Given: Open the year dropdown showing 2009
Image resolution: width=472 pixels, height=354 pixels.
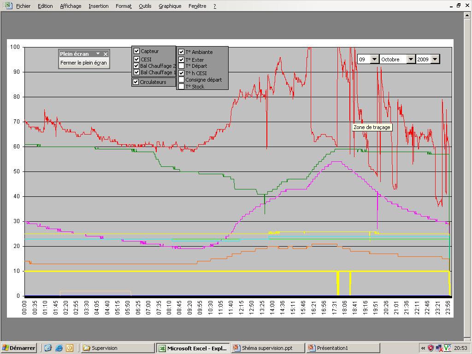Looking at the screenshot, I should coord(435,59).
